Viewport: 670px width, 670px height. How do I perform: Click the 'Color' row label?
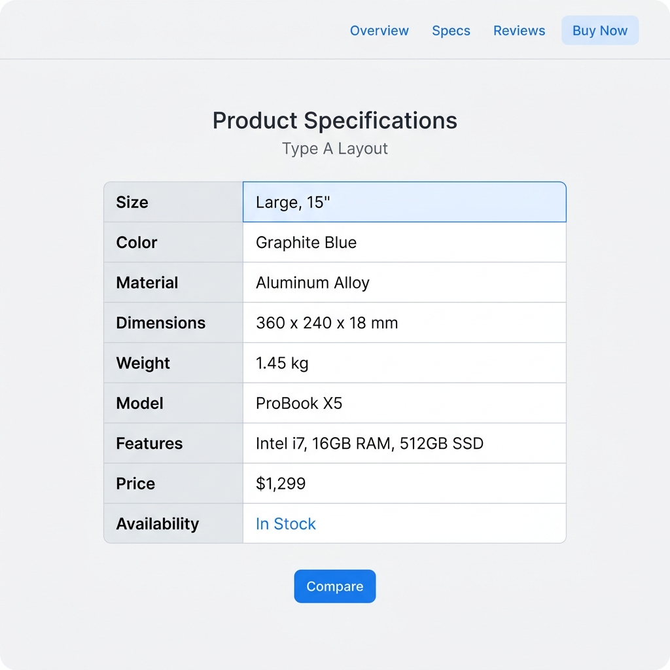(x=137, y=242)
